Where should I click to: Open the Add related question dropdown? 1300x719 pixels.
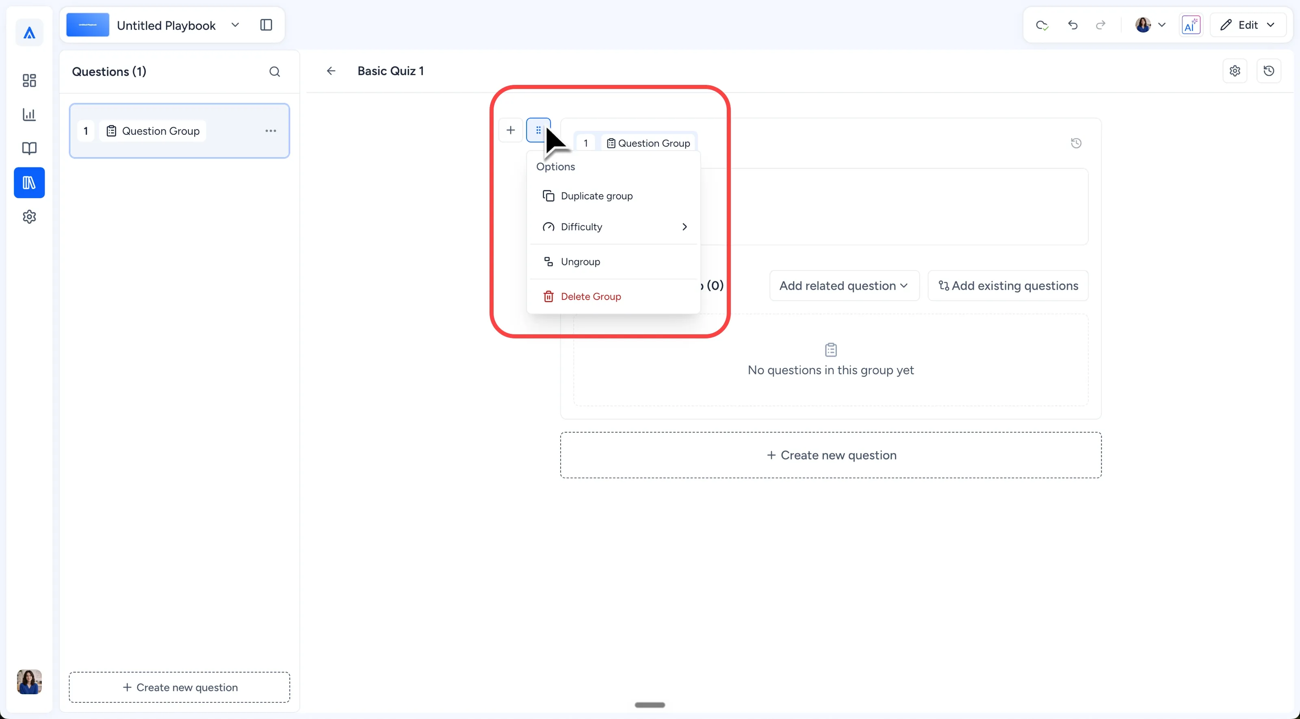844,286
